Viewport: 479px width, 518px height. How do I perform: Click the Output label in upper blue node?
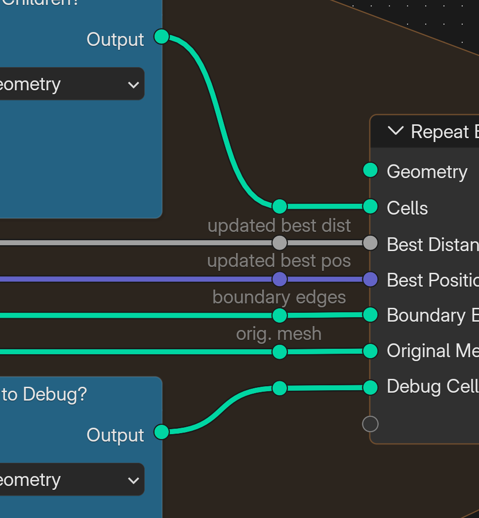[x=115, y=39]
